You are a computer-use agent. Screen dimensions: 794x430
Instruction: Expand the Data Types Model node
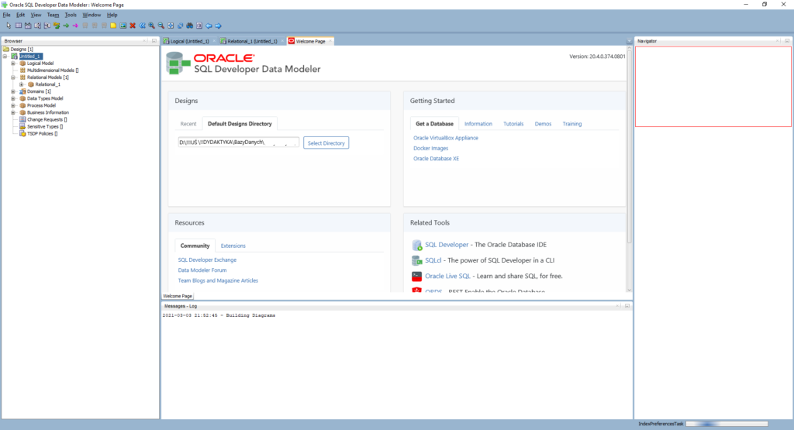13,98
